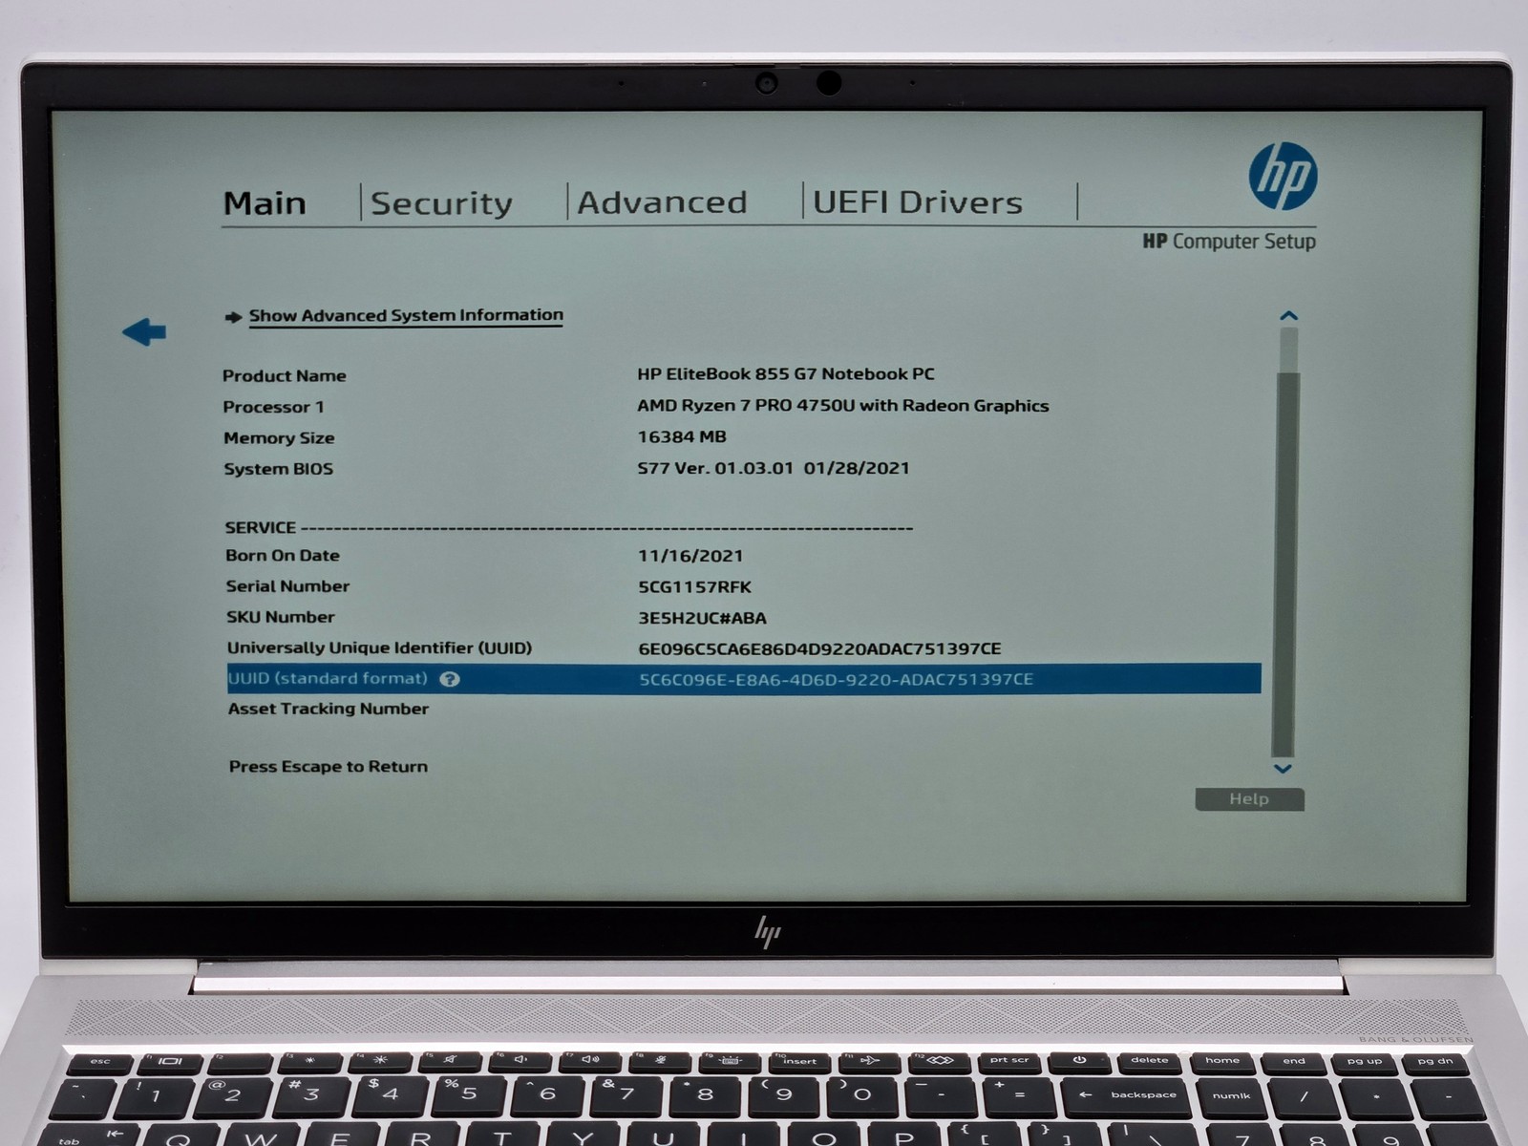This screenshot has height=1146, width=1528.
Task: Click the Asset Tracking Number label
Action: pos(329,709)
